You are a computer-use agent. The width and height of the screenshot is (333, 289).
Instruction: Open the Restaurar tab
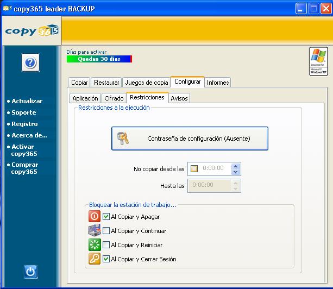[106, 83]
